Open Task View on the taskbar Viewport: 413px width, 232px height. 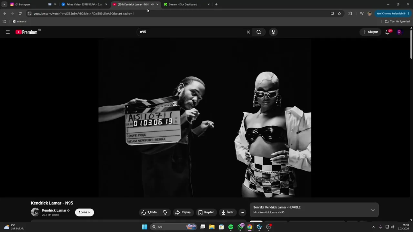click(202, 227)
